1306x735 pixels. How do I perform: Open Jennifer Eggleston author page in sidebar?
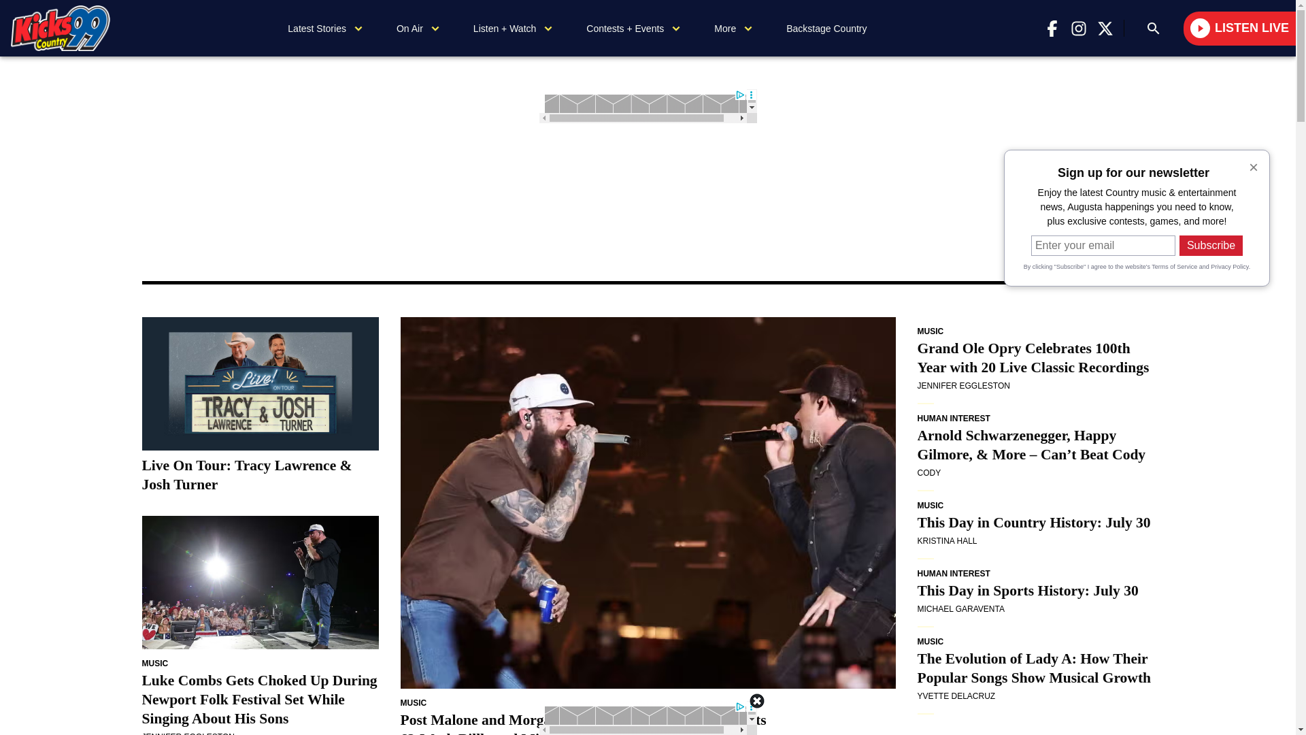point(963,386)
